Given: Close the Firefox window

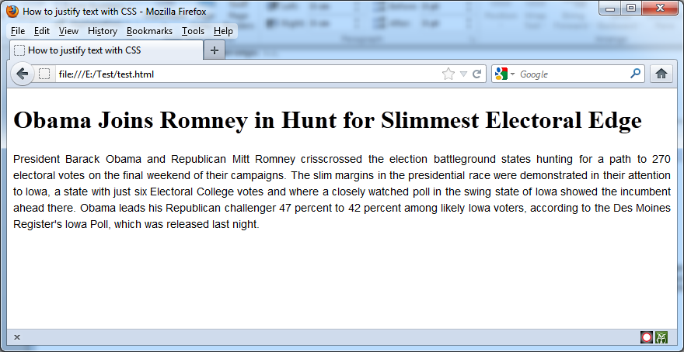Looking at the screenshot, I should click(661, 9).
